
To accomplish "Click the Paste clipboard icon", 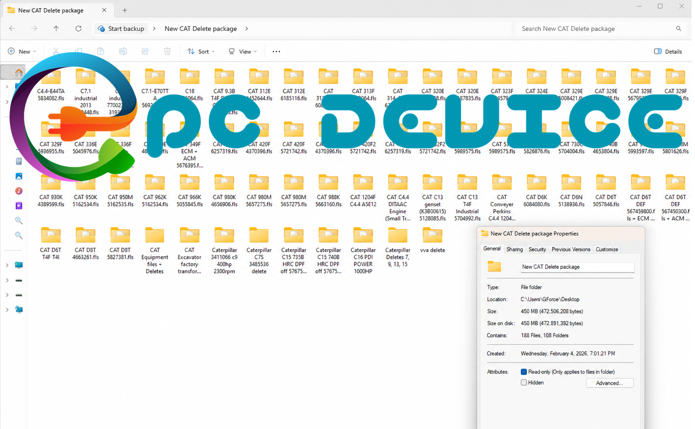I will 101,51.
